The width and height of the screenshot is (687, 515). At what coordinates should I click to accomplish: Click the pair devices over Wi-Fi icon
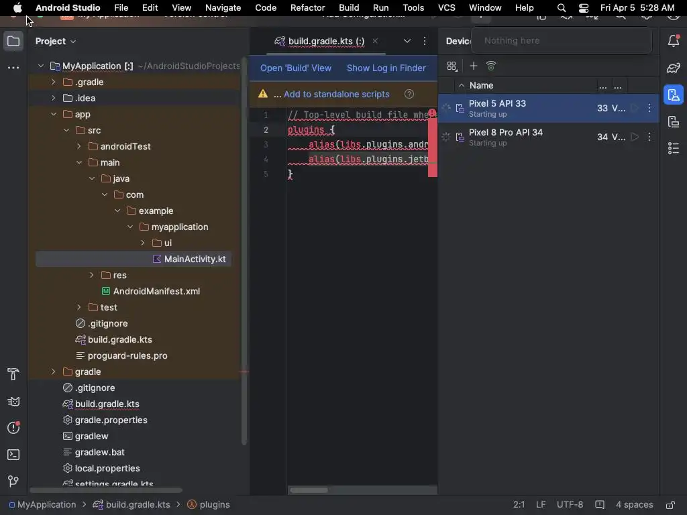491,66
